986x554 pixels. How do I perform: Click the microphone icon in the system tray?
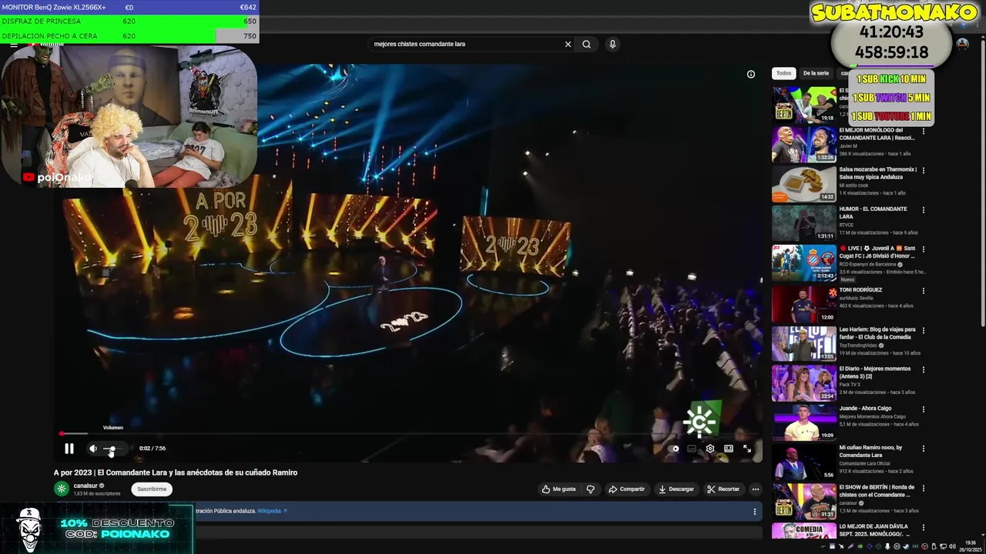pos(888,546)
